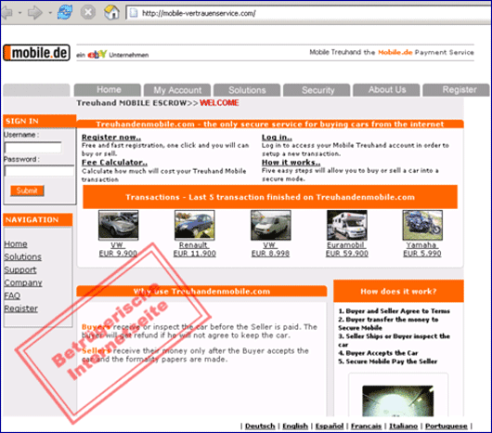The width and height of the screenshot is (492, 433).
Task: Focus the Password input field
Action: tap(39, 171)
